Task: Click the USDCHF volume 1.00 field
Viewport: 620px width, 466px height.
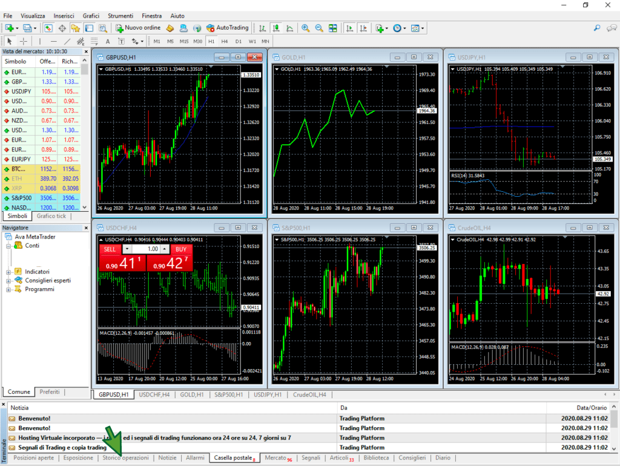Action: (x=147, y=249)
